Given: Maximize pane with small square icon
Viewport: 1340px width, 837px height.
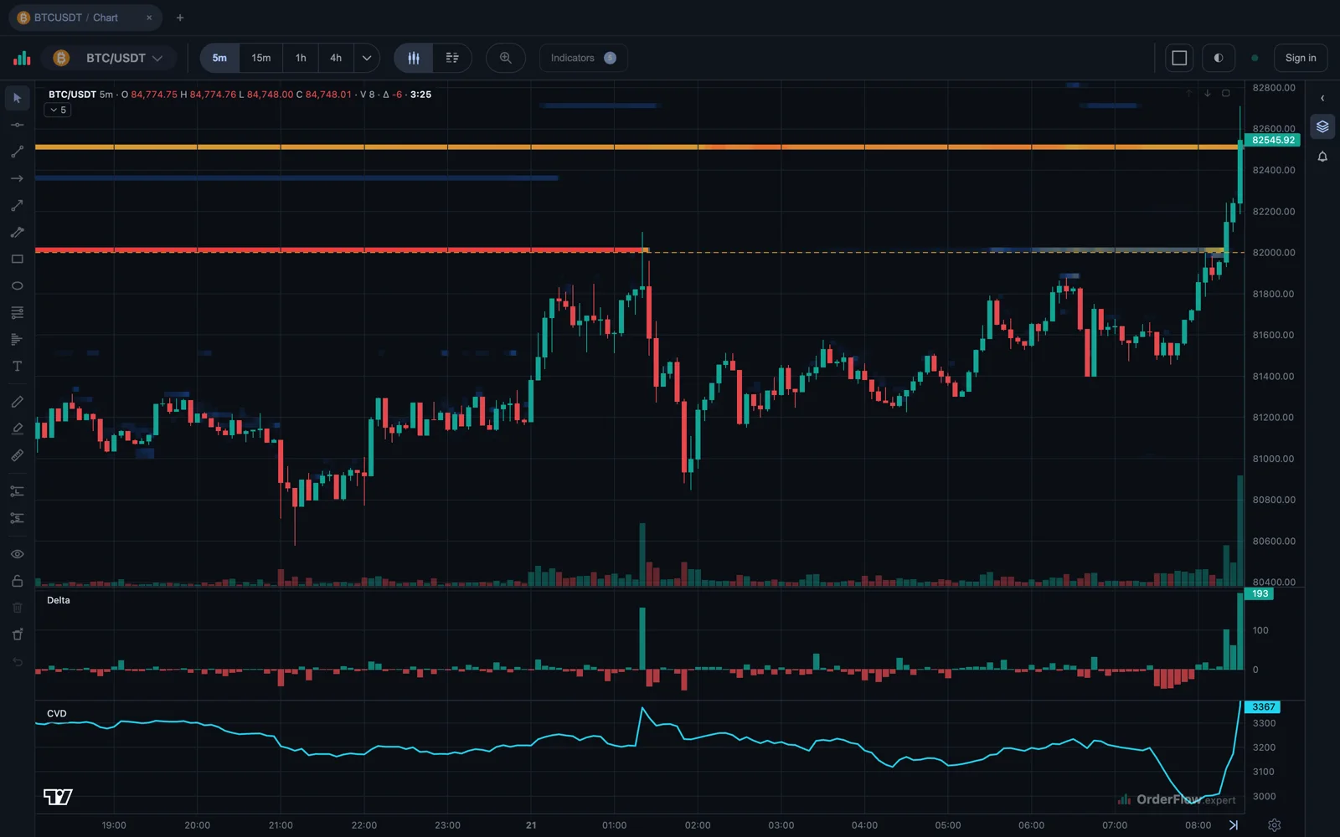Looking at the screenshot, I should 1226,93.
